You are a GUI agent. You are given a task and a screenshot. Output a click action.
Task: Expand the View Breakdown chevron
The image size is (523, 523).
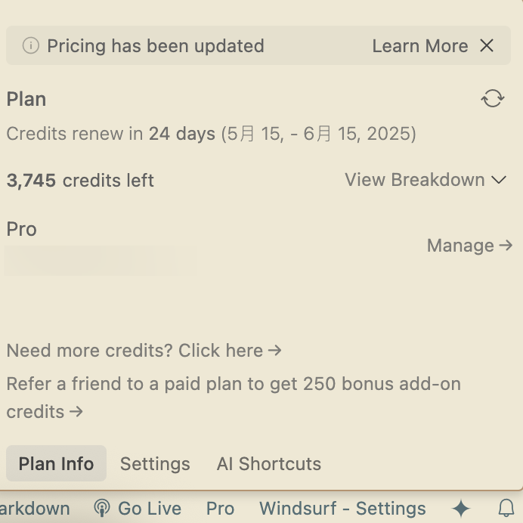click(x=499, y=180)
